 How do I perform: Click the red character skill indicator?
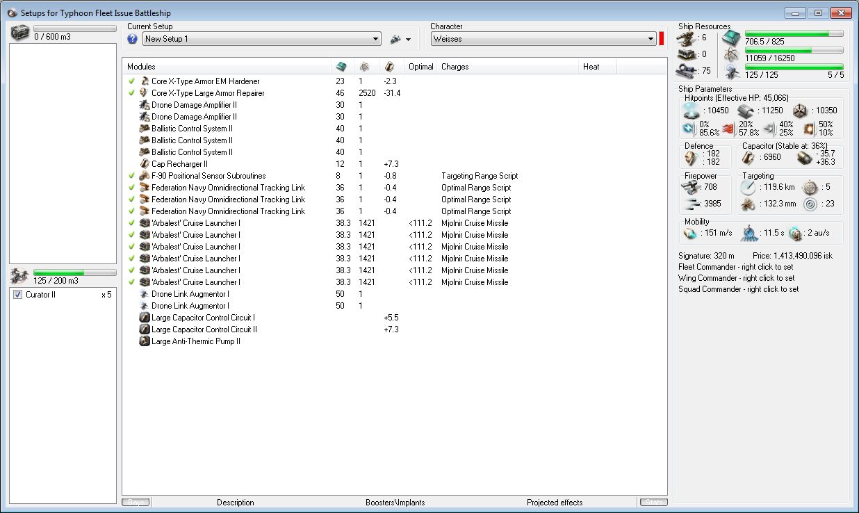pyautogui.click(x=662, y=39)
